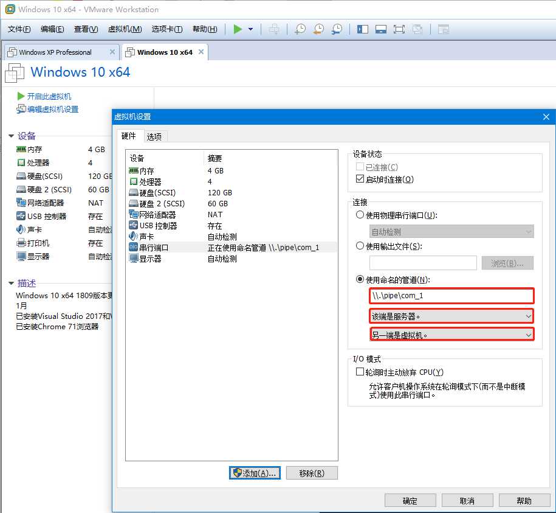Click 编辑虚拟机设置 link
Screen dimensions: 556x513
point(52,109)
